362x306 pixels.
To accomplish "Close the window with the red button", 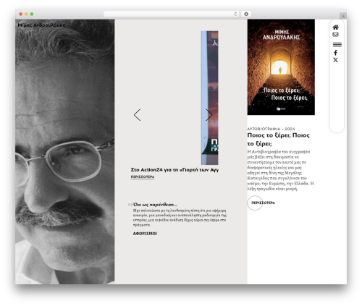I will coord(21,14).
